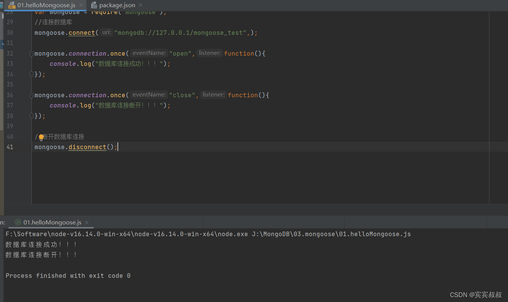Click "Process finished with exit code 0"

point(68,276)
